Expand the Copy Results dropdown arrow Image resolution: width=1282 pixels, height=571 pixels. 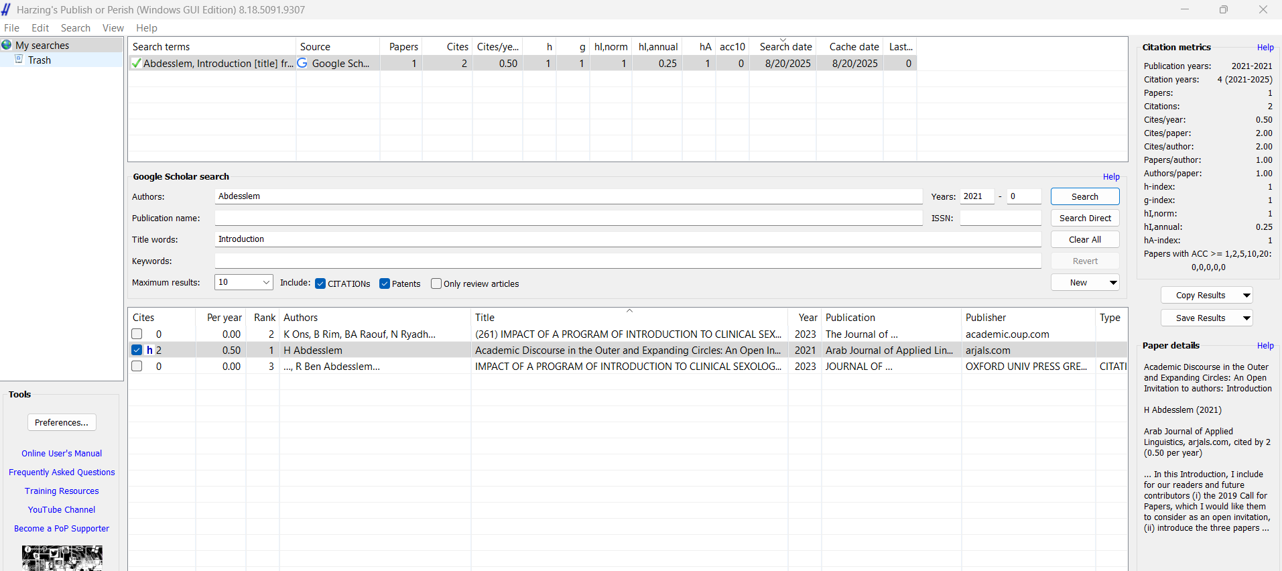(1246, 295)
